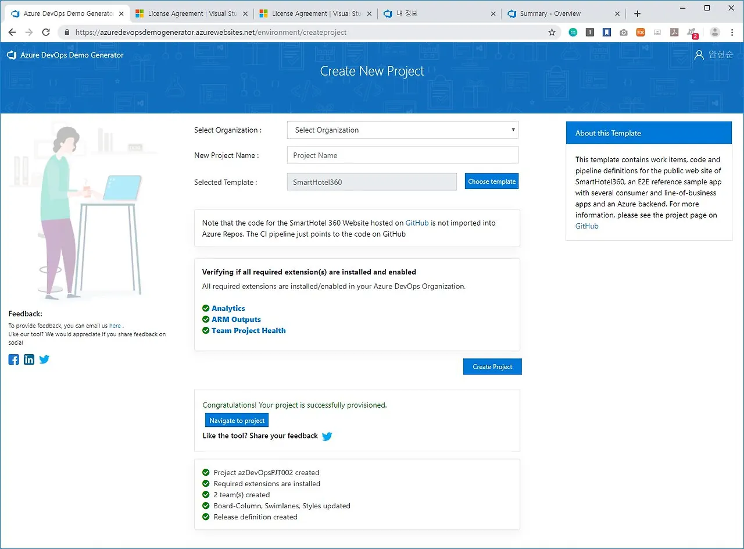
Task: Close the 내 정보 tab
Action: click(493, 13)
